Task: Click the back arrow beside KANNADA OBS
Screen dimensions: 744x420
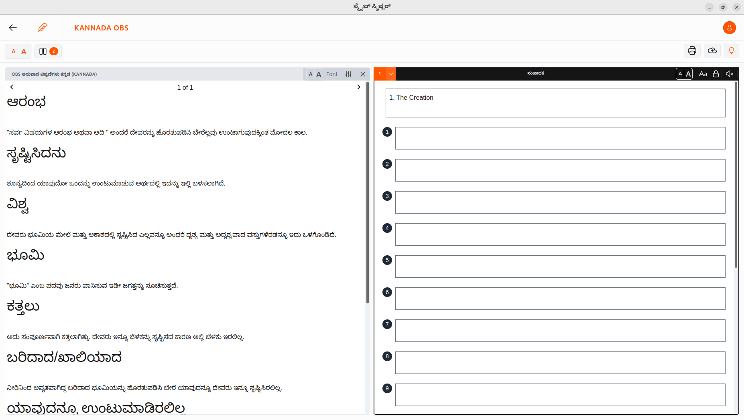Action: [12, 27]
